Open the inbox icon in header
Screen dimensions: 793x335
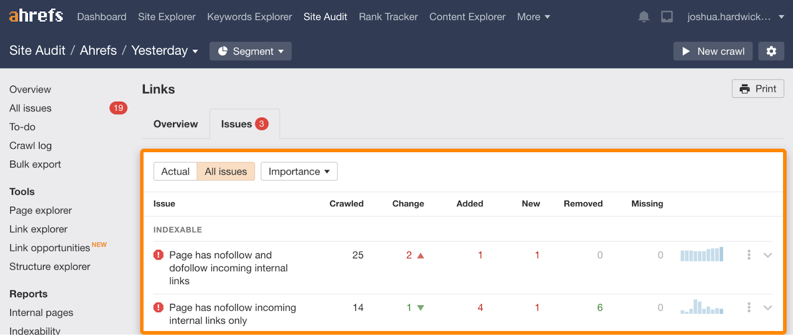pyautogui.click(x=667, y=17)
